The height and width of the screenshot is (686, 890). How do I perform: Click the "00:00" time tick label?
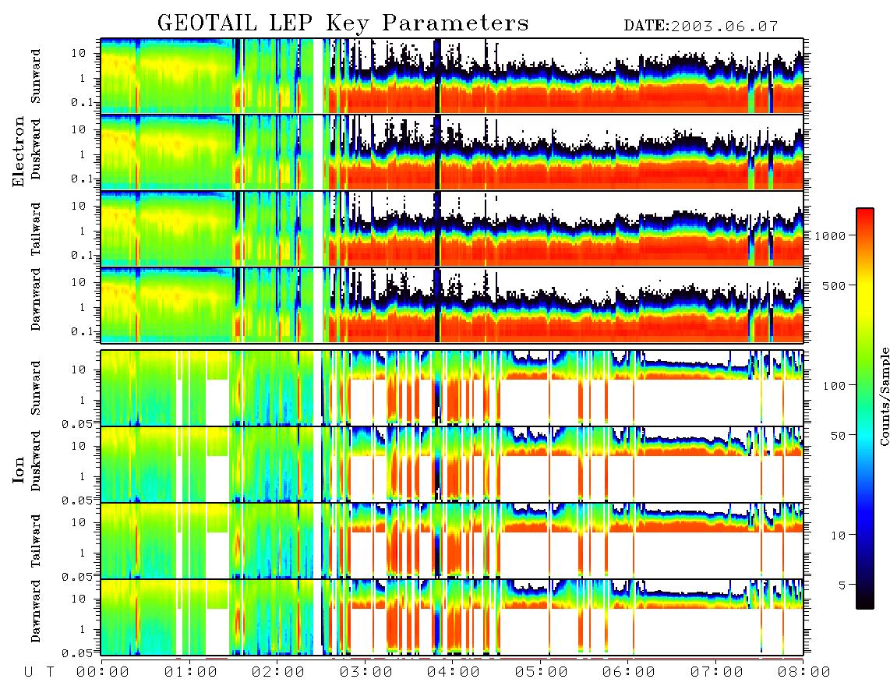coord(103,672)
